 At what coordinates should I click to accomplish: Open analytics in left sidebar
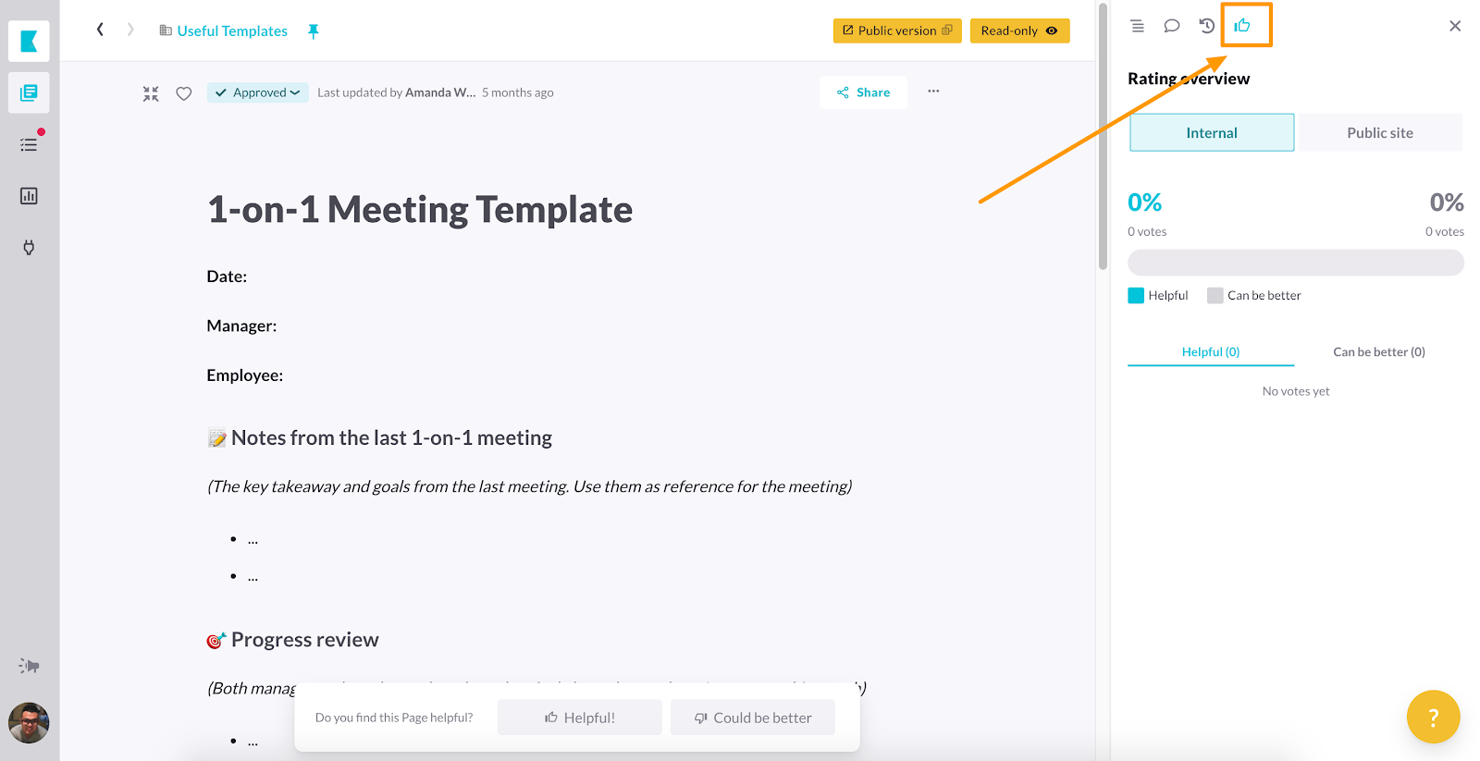click(29, 196)
